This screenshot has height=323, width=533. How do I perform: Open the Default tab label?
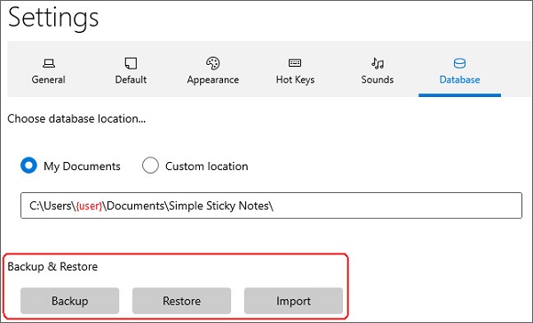point(131,80)
